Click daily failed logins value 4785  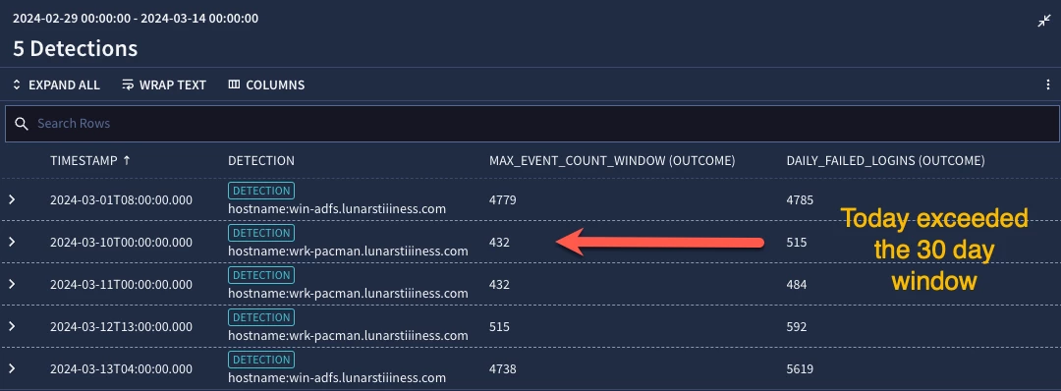pos(800,200)
